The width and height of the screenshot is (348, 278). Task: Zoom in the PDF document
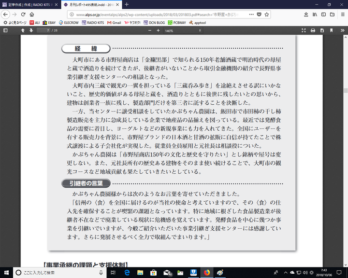[x=159, y=30]
